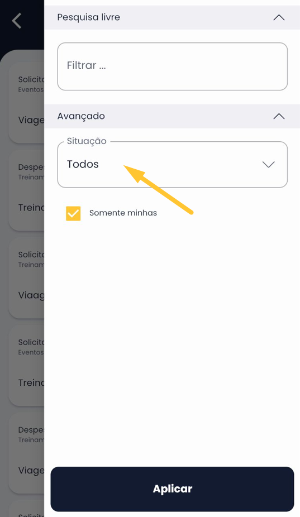The height and width of the screenshot is (517, 300).
Task: Open the second Solicitação Treinamento card
Action: tap(26, 278)
